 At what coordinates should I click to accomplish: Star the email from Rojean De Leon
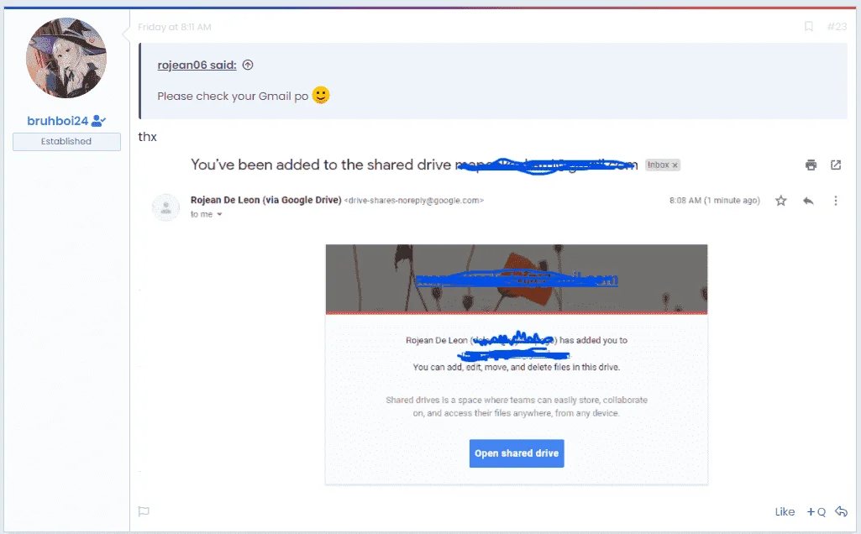781,201
